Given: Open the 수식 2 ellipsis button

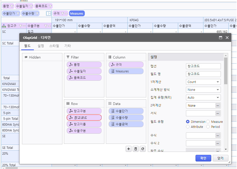Looking at the screenshot, I should (x=218, y=143).
